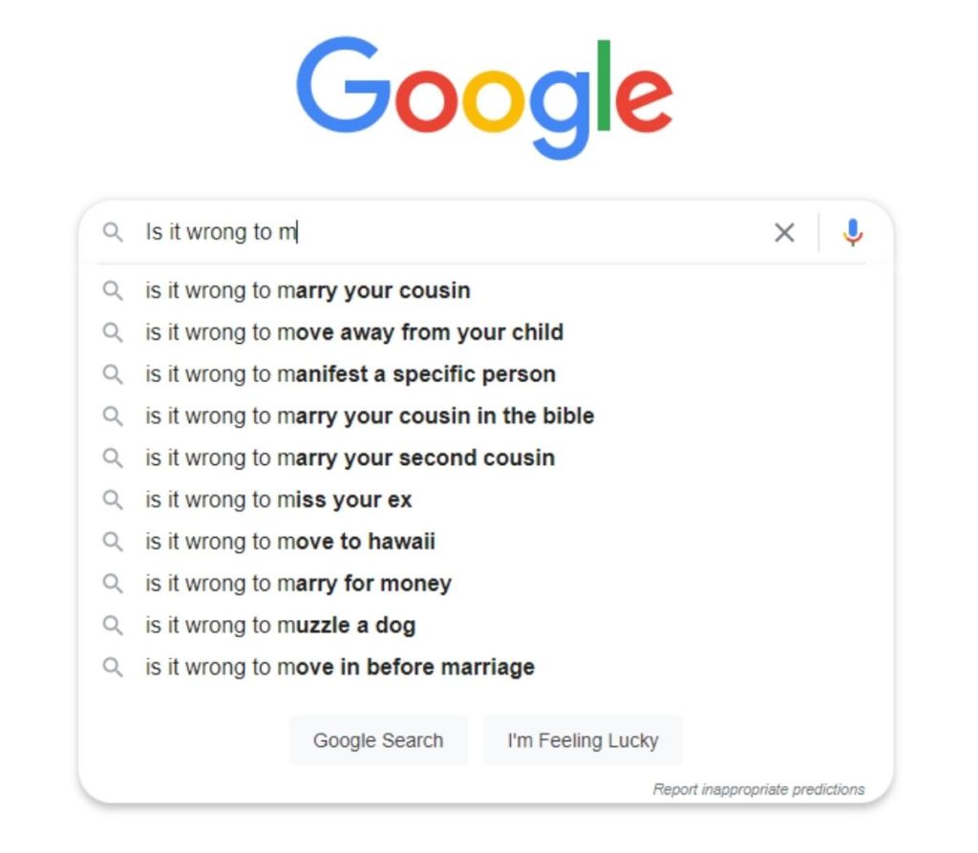
Task: Select suggestion 'is it wrong to manifest a specific person'
Action: click(351, 374)
